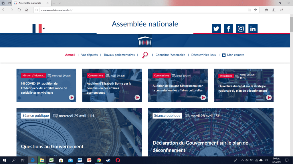Click the Mon compte link

(235, 55)
